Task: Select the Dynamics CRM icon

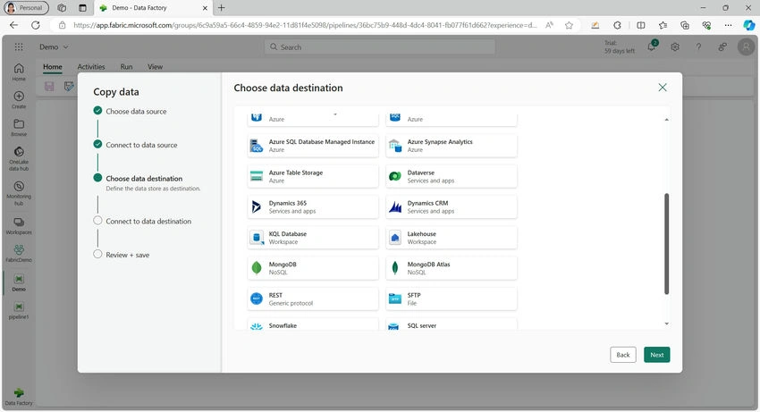Action: pos(395,207)
